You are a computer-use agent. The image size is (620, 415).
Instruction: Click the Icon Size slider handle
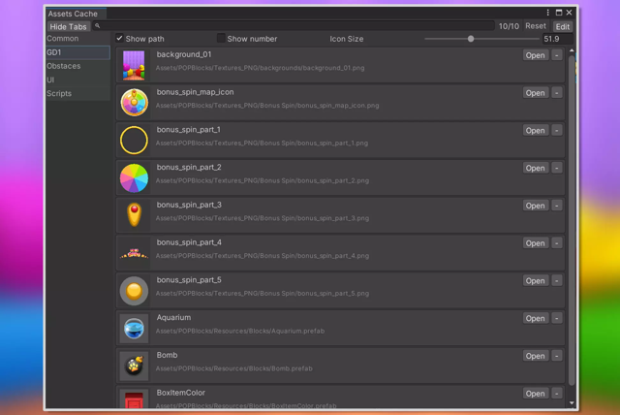[471, 39]
